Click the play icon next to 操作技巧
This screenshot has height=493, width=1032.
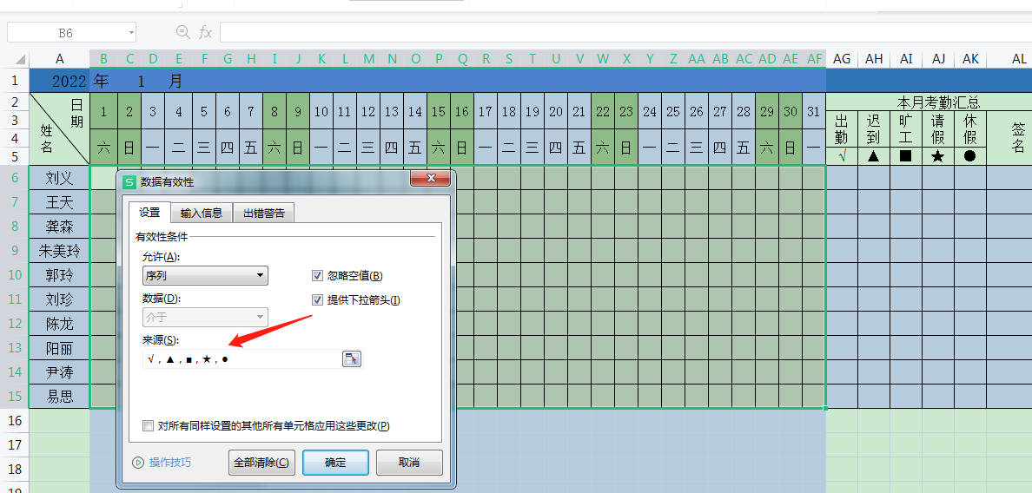tap(138, 462)
